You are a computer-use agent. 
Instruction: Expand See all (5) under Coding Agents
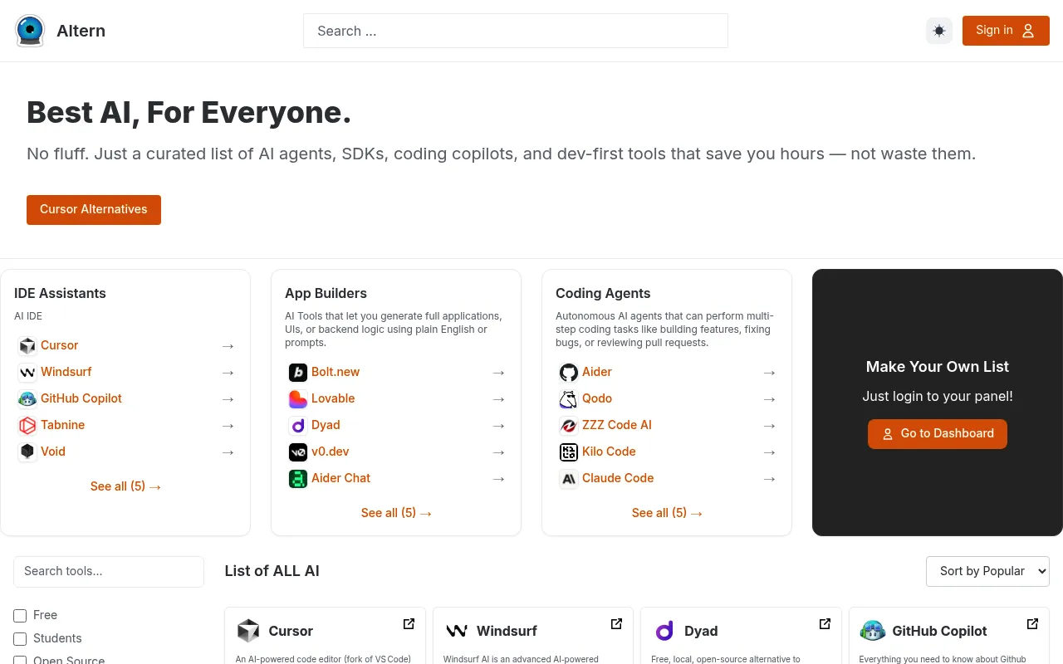click(667, 513)
